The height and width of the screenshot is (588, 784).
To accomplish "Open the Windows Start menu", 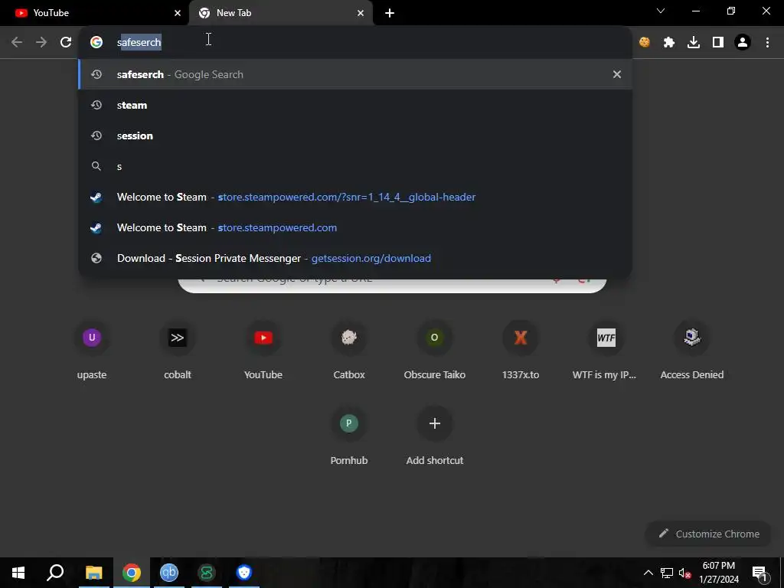I will click(x=18, y=573).
